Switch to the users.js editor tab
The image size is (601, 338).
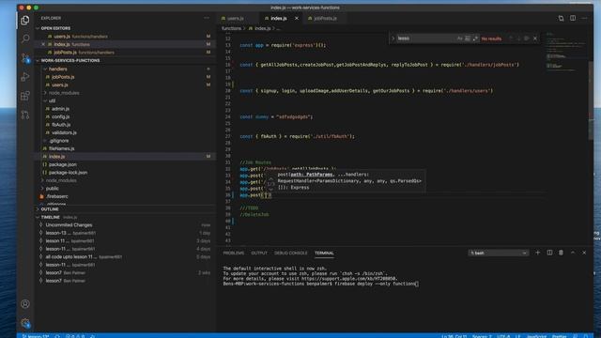236,18
